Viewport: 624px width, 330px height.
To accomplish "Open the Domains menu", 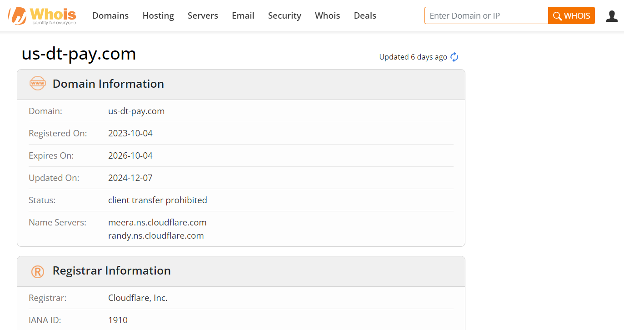I will (x=110, y=15).
